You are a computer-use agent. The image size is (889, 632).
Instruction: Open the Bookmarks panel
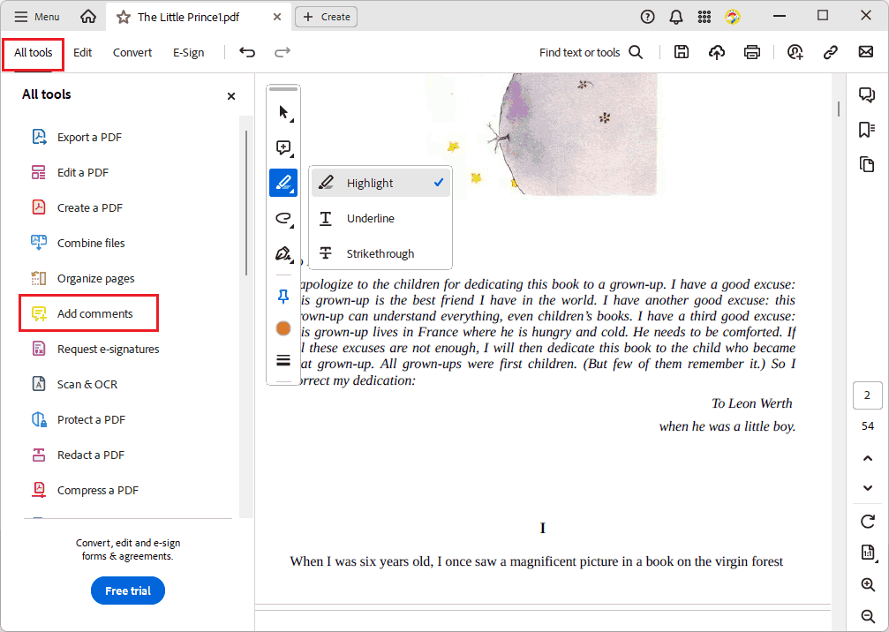click(868, 129)
